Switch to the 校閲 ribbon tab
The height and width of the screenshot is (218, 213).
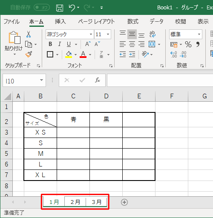tap(181, 22)
